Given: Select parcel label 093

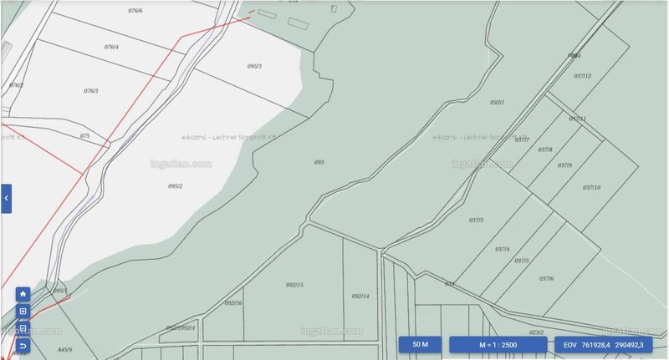Looking at the screenshot, I should coord(319,162).
